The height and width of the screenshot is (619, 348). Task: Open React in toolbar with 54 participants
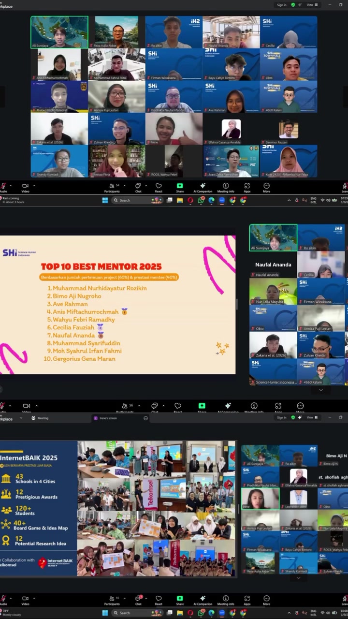click(159, 187)
